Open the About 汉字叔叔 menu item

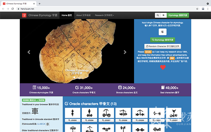click(x=83, y=15)
